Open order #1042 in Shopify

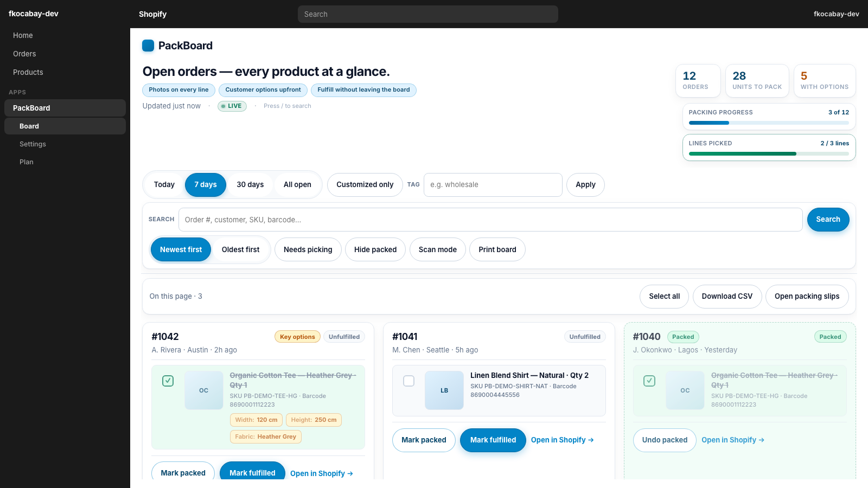322,473
